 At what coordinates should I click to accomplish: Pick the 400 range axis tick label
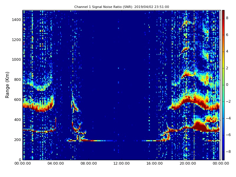(17, 120)
